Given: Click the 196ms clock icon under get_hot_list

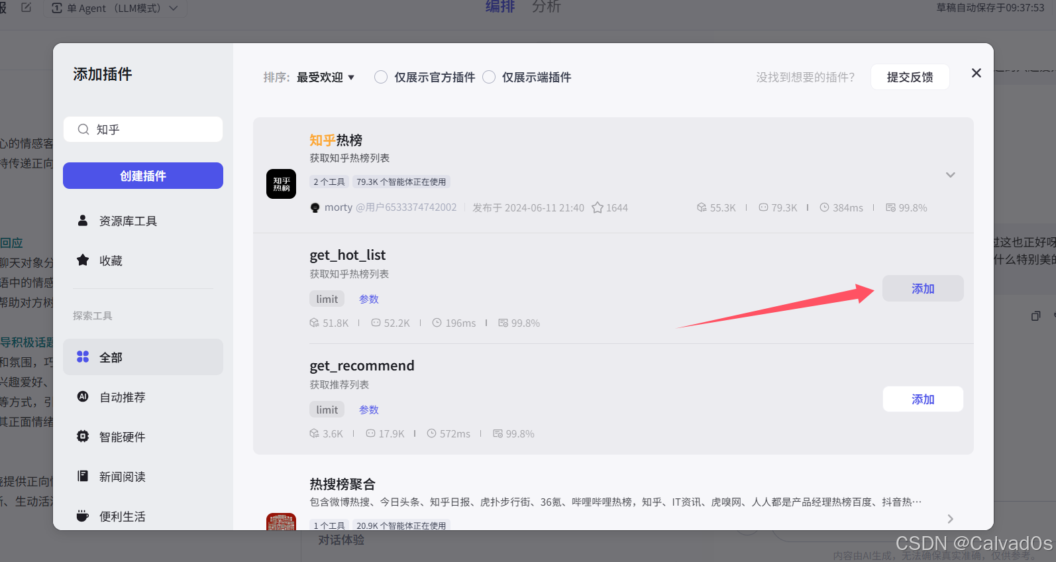Looking at the screenshot, I should pos(437,323).
